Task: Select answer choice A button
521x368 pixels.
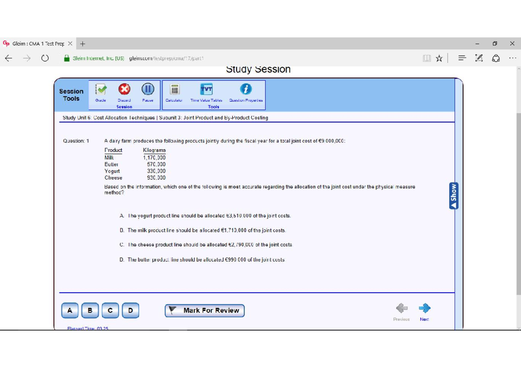Action: point(69,310)
